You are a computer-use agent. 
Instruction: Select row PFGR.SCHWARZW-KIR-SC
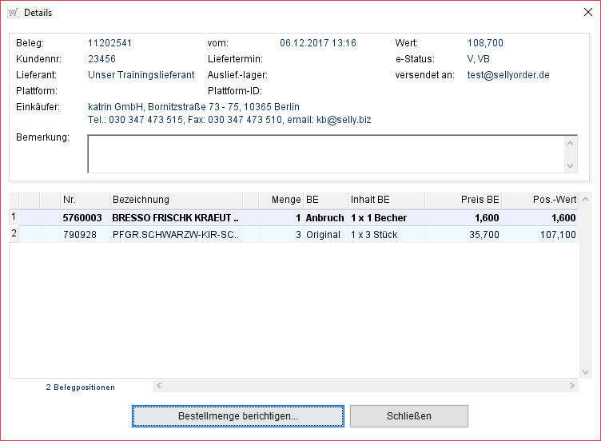[174, 235]
